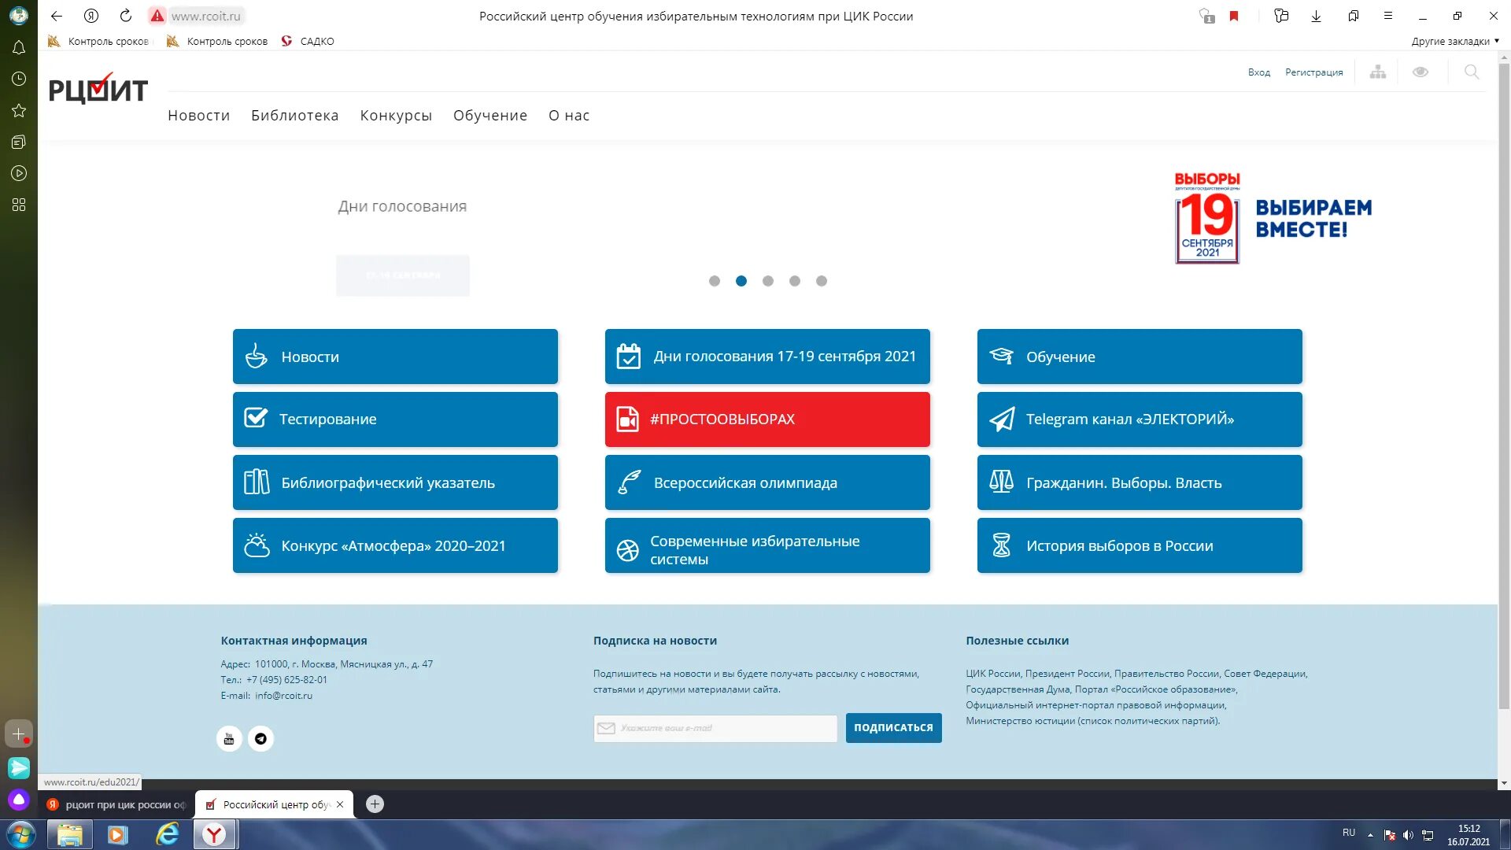The width and height of the screenshot is (1511, 850).
Task: Open the Всероссийская олимпиада tile
Action: coord(767,482)
